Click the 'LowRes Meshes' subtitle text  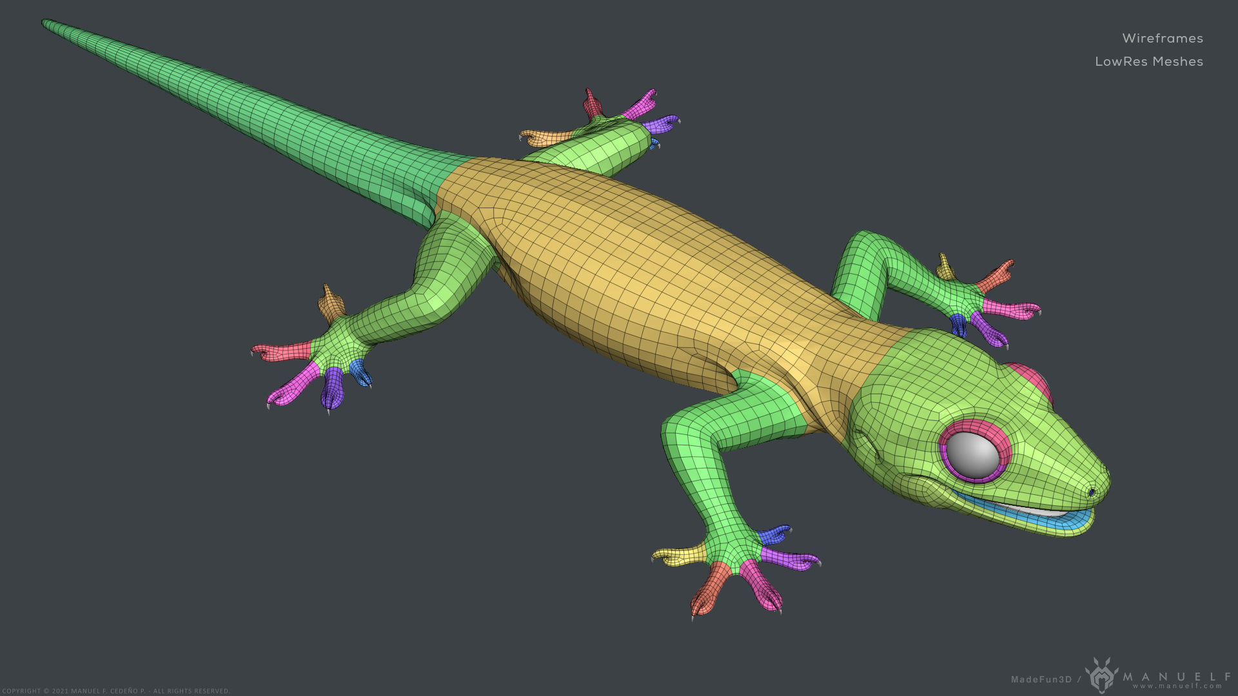pos(1149,61)
